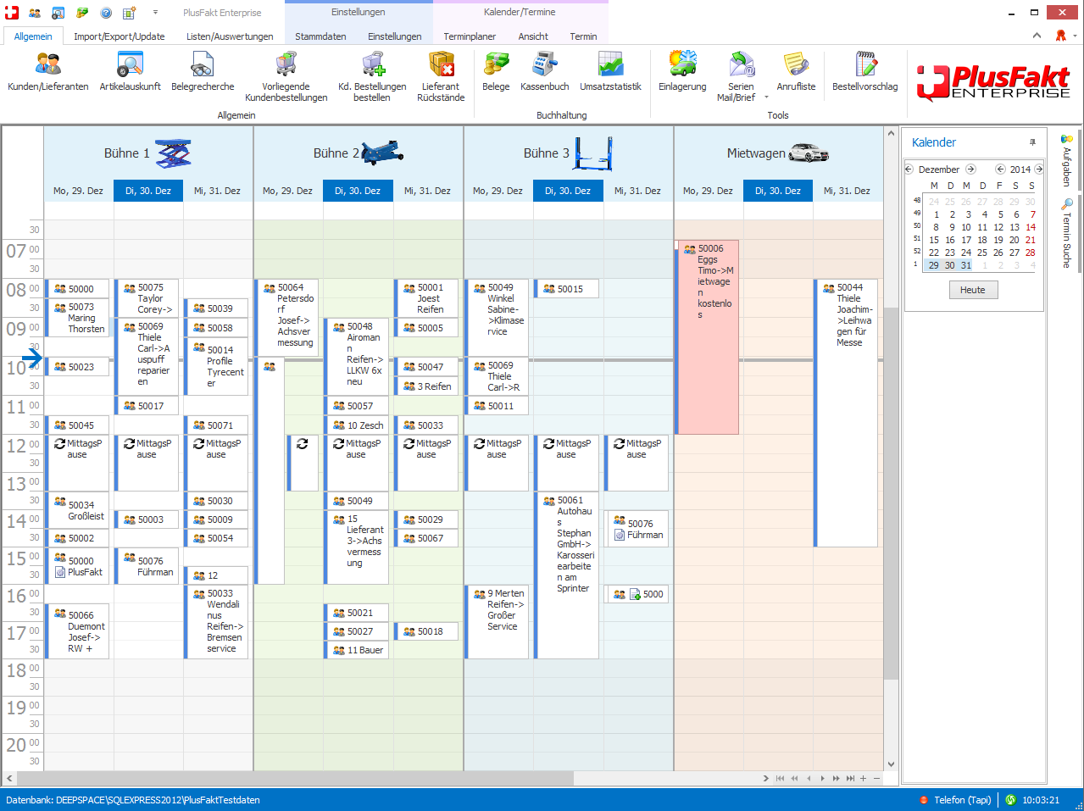The width and height of the screenshot is (1084, 811).
Task: Go to next record in navigator
Action: (821, 778)
